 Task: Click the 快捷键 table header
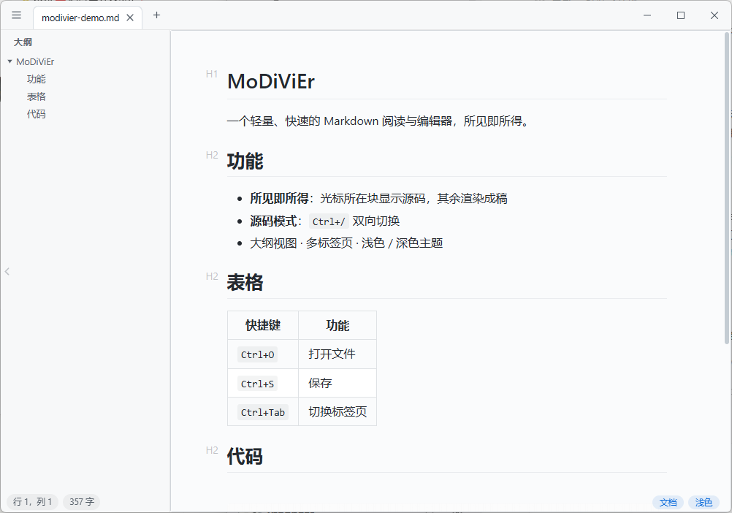tap(263, 325)
